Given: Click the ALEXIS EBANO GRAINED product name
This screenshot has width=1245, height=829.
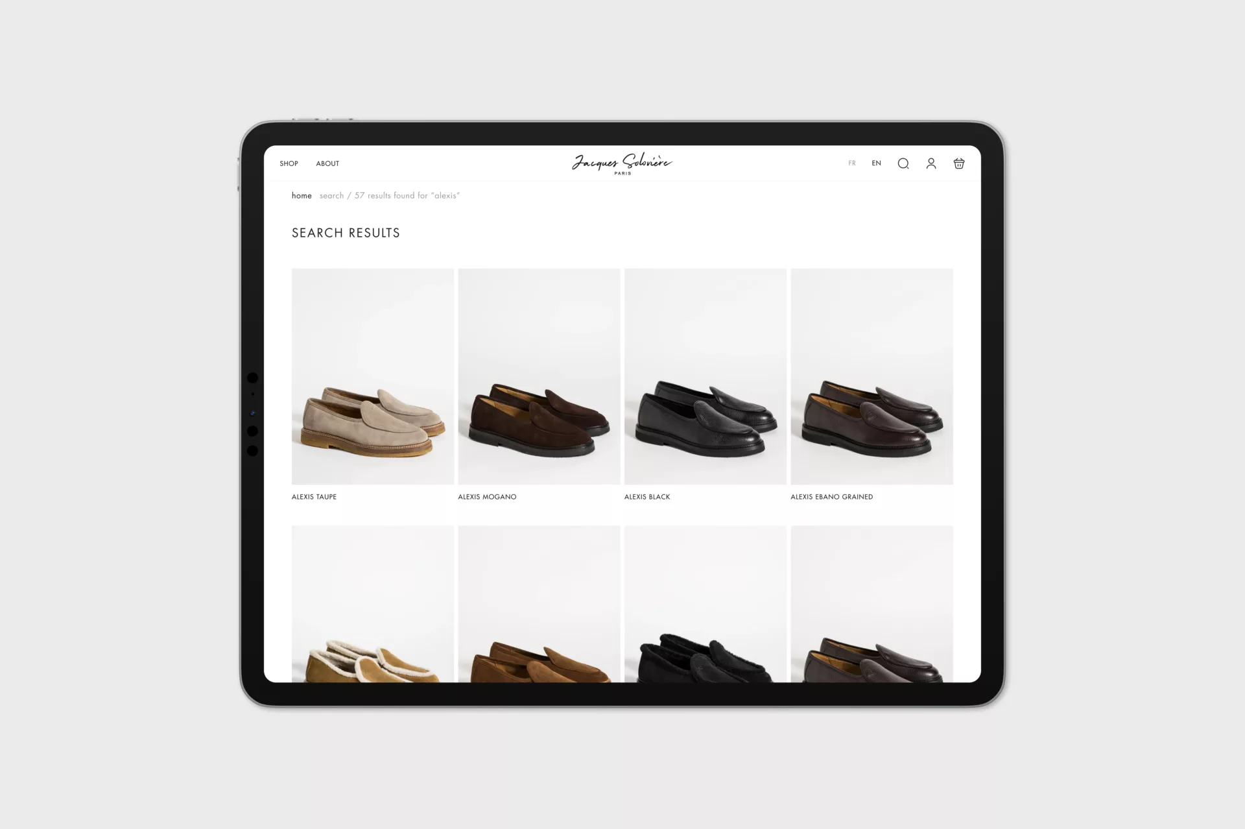Looking at the screenshot, I should 831,497.
